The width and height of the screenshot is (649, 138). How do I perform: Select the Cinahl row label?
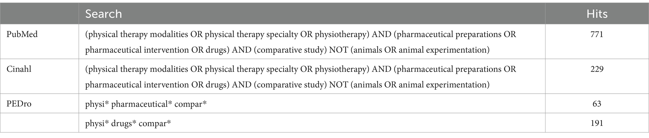(19, 69)
